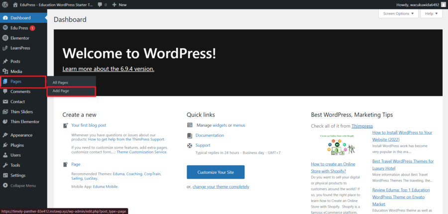Collapse the admin sidebar menu
The width and height of the screenshot is (448, 214).
(22, 186)
